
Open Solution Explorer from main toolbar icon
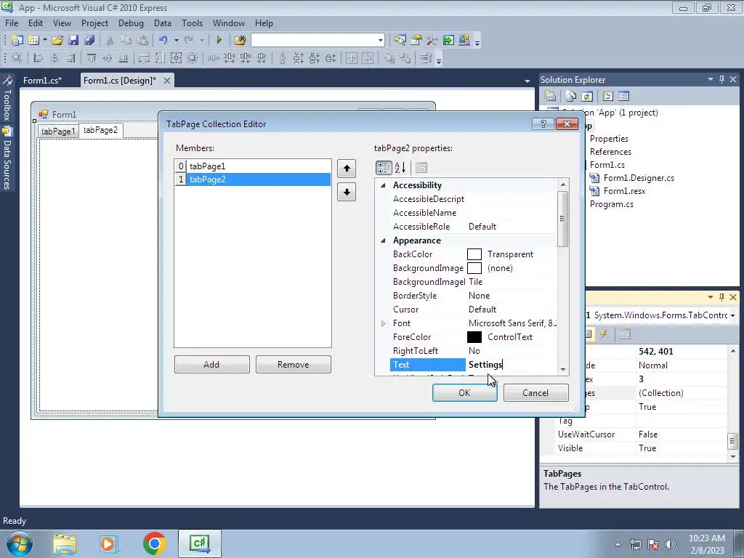pos(400,41)
